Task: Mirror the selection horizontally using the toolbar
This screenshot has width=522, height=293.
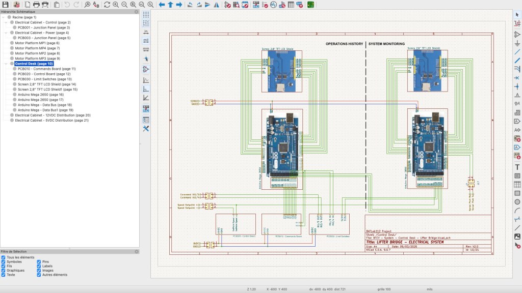Action: (216, 5)
